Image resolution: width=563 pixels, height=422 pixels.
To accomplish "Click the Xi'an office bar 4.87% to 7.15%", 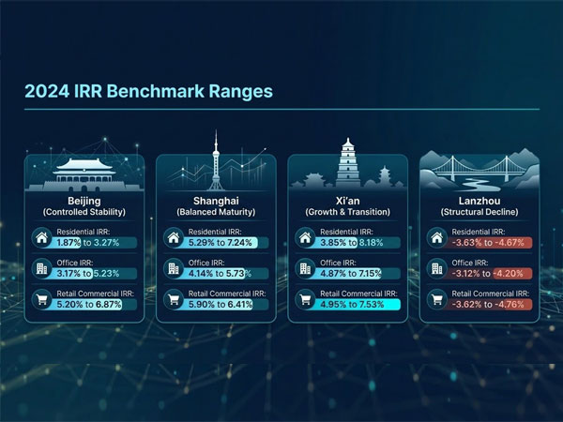I will click(357, 274).
